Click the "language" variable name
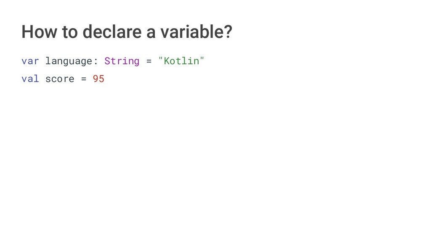 pyautogui.click(x=69, y=61)
